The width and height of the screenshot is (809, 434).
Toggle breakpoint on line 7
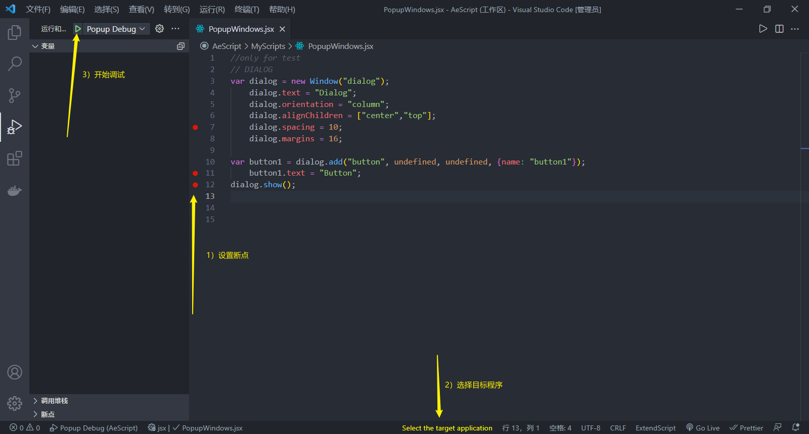(x=195, y=127)
